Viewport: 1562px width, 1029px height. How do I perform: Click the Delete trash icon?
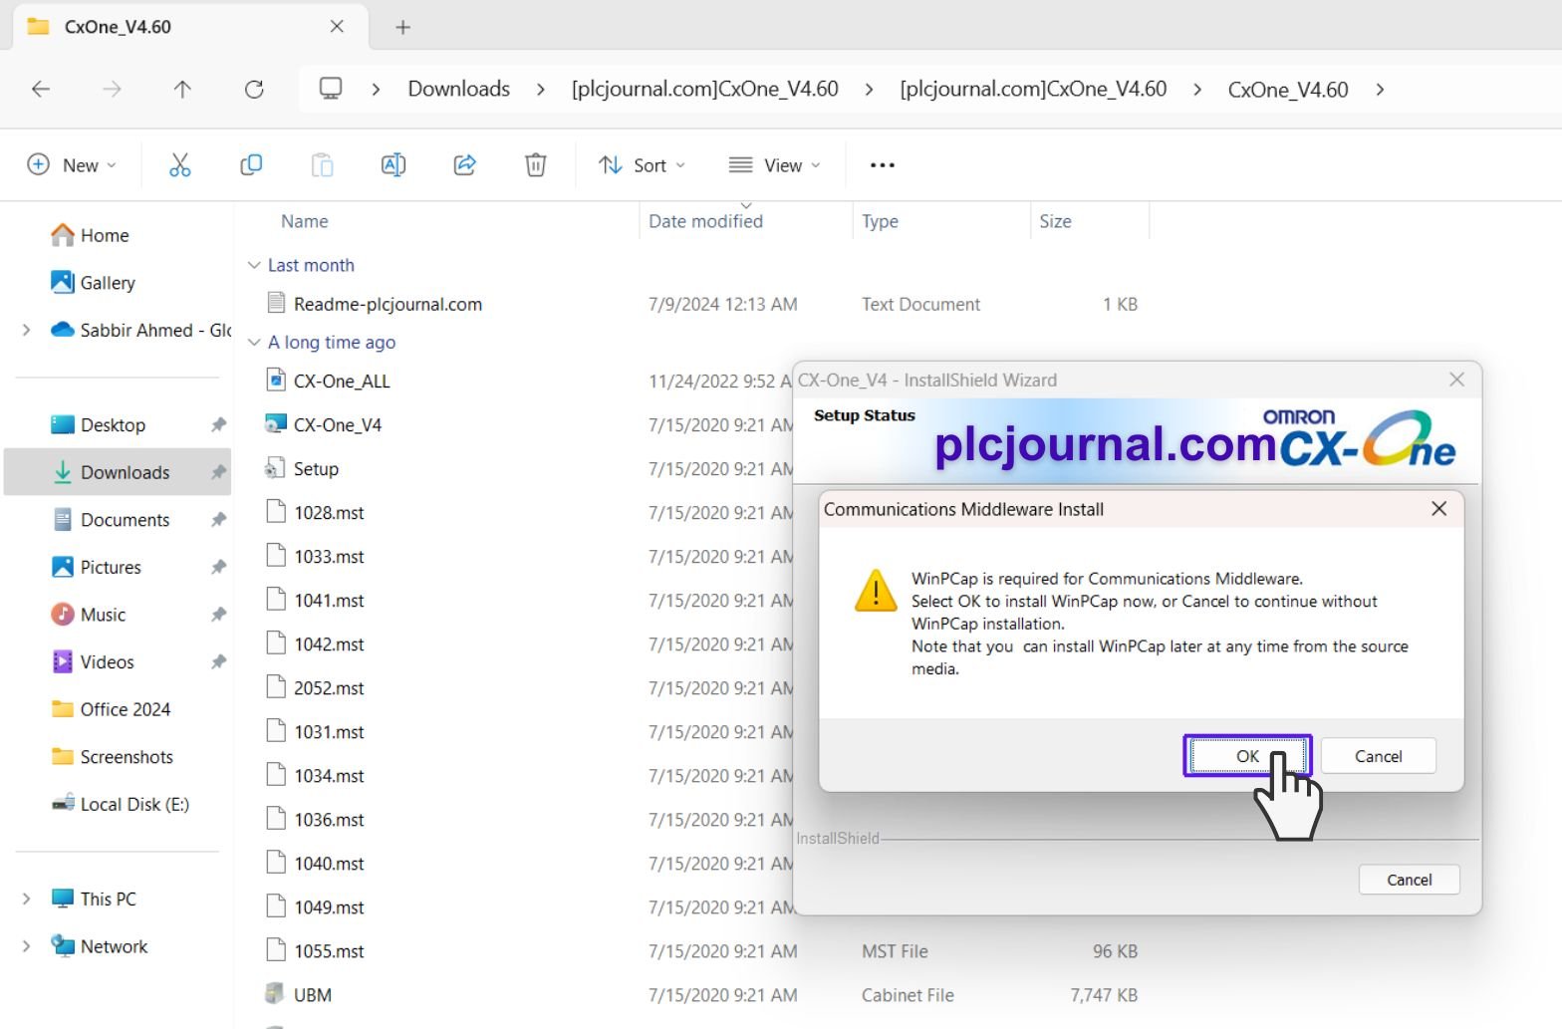tap(536, 165)
